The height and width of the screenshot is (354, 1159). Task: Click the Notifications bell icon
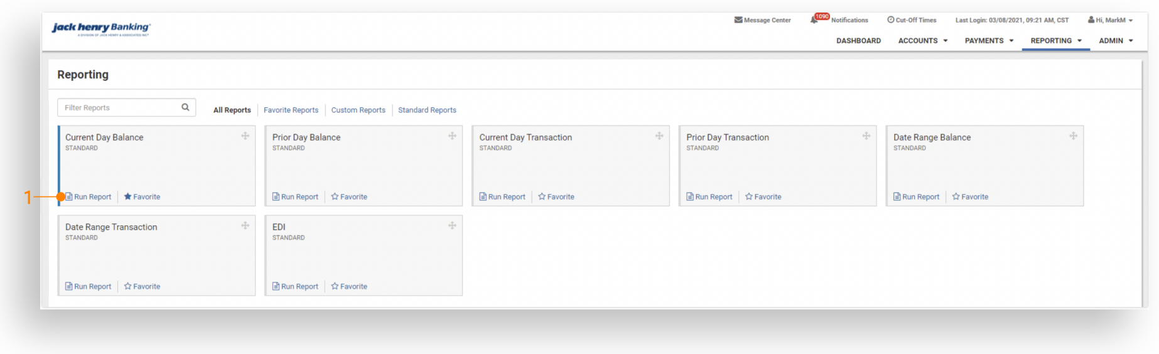click(814, 20)
